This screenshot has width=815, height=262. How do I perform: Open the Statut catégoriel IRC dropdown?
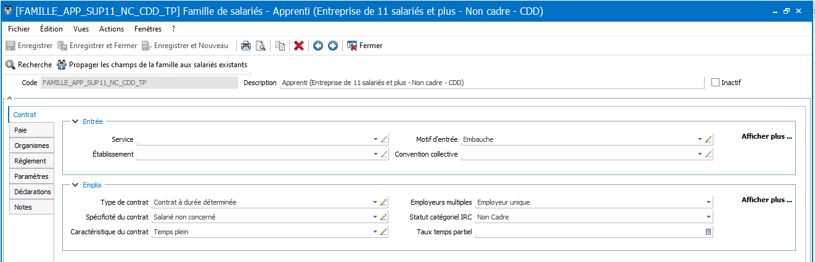click(709, 217)
